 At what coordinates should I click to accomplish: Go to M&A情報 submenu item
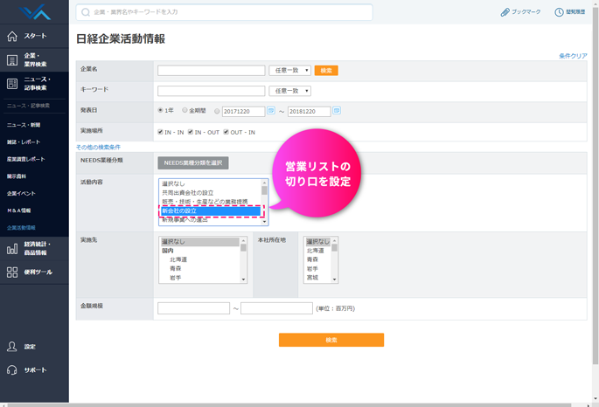[18, 210]
